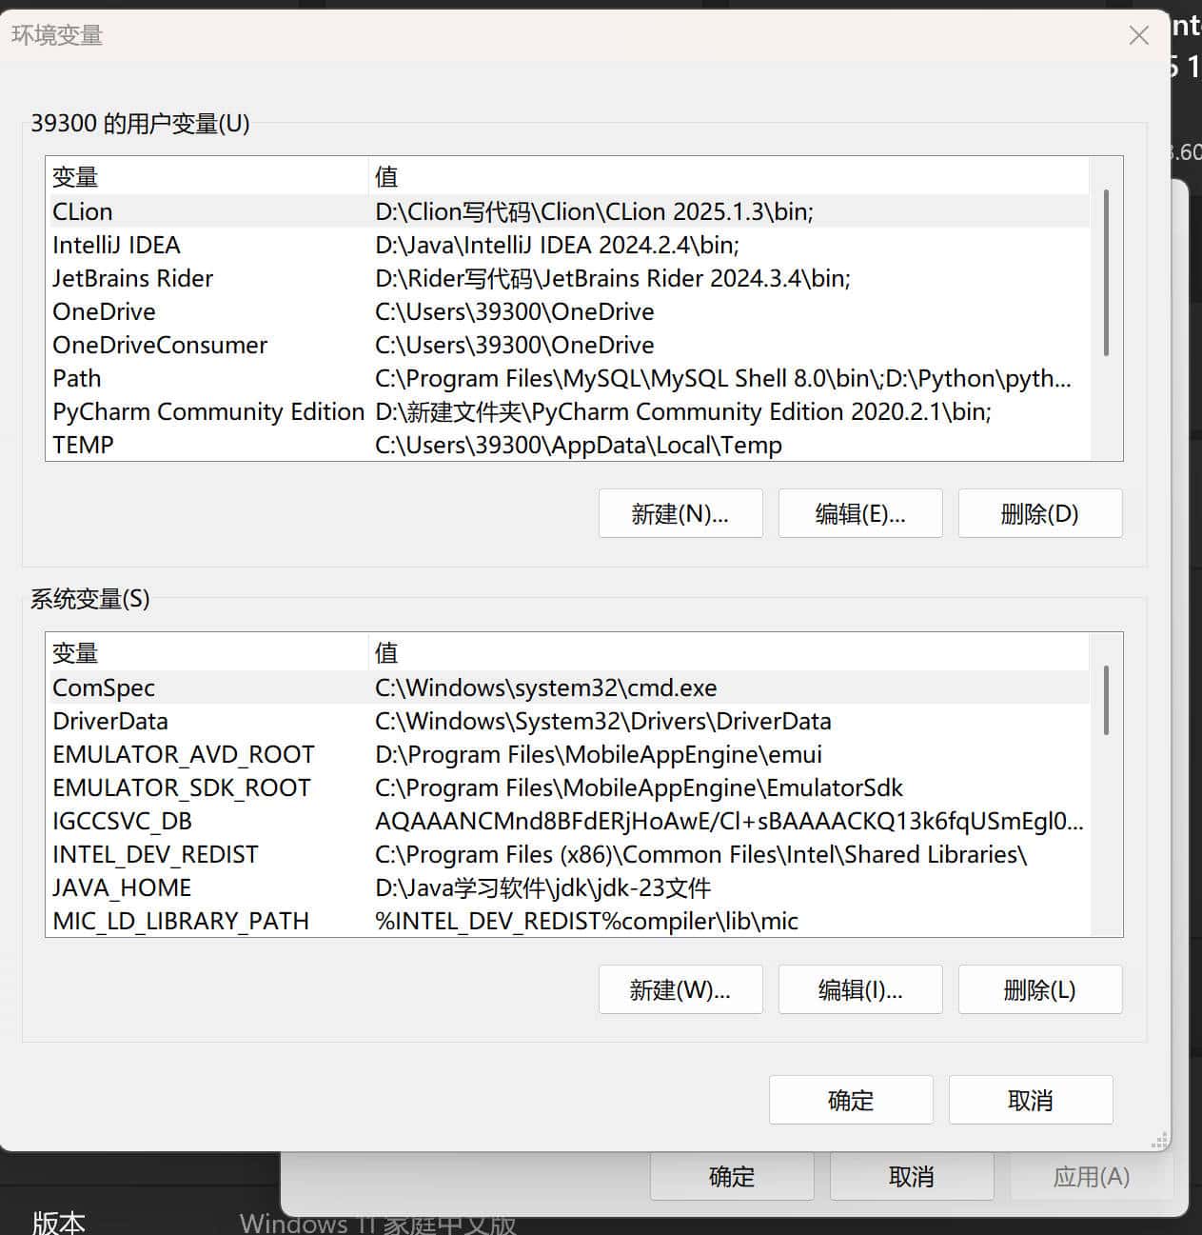The width and height of the screenshot is (1202, 1235).
Task: Click value C:\Users\39300\AppData\Local\Temp
Action: (x=579, y=445)
